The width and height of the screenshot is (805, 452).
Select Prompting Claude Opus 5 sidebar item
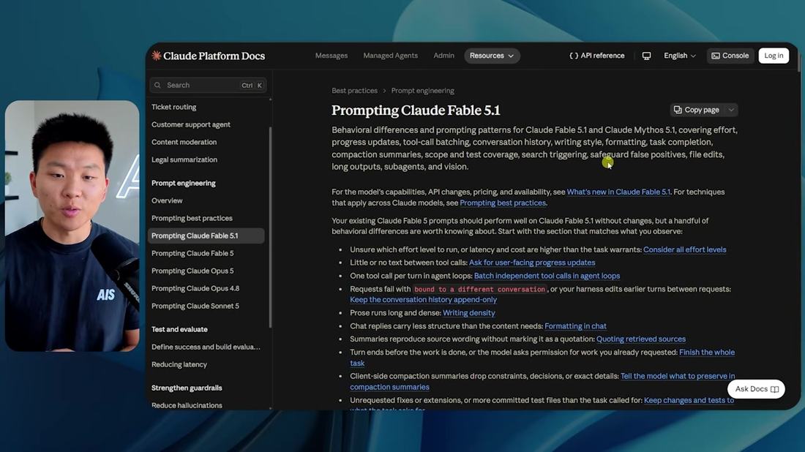tap(192, 271)
